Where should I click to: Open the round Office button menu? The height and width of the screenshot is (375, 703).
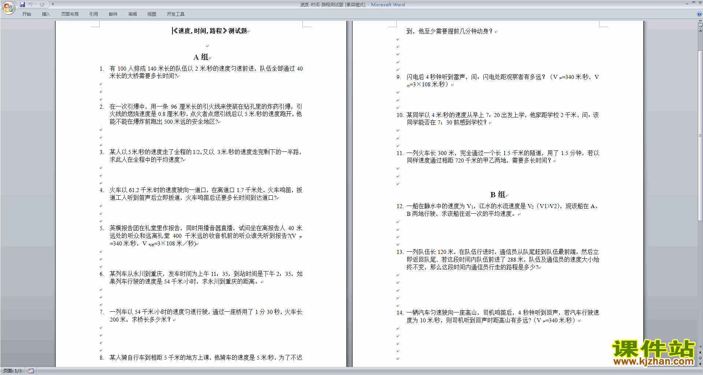coord(8,7)
